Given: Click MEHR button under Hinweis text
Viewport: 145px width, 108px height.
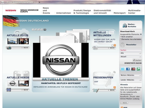Looking at the screenshot, I should coord(124,103).
